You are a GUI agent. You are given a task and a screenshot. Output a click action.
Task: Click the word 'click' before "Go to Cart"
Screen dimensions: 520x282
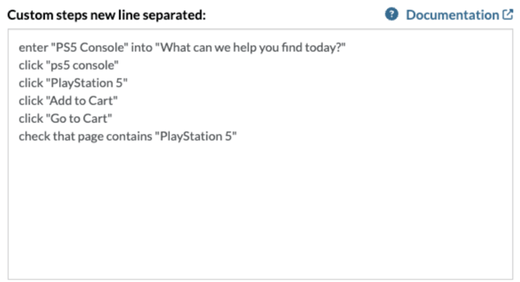(31, 118)
